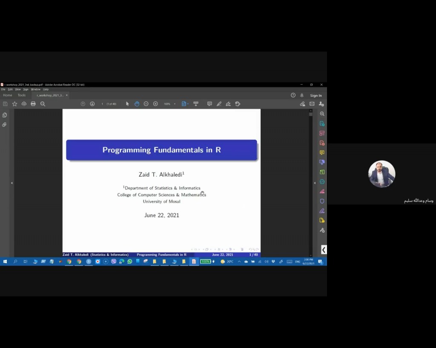Select the Hand pan tool

click(x=137, y=104)
